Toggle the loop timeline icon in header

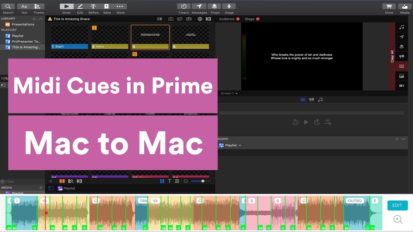click(x=180, y=19)
